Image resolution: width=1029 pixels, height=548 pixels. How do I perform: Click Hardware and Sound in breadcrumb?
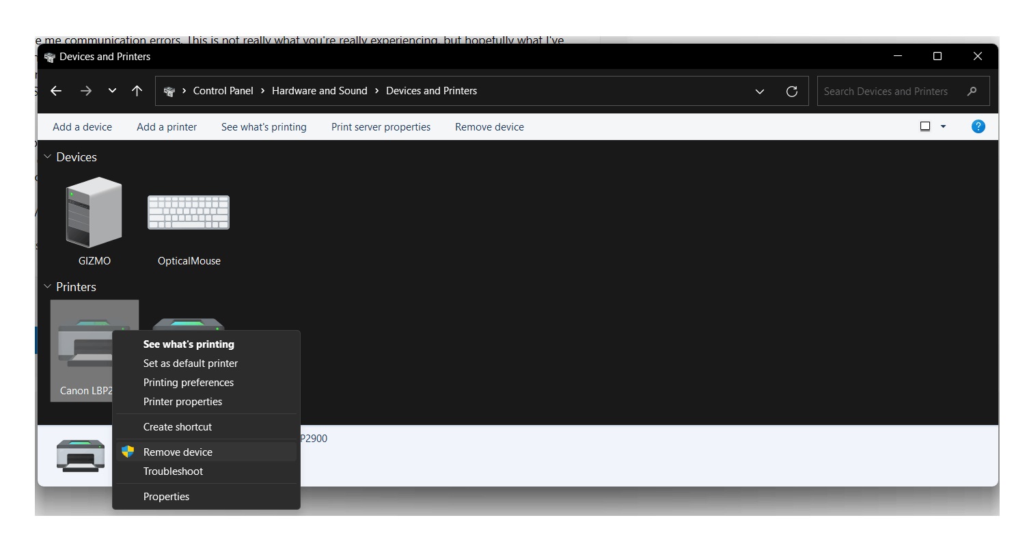click(x=319, y=91)
